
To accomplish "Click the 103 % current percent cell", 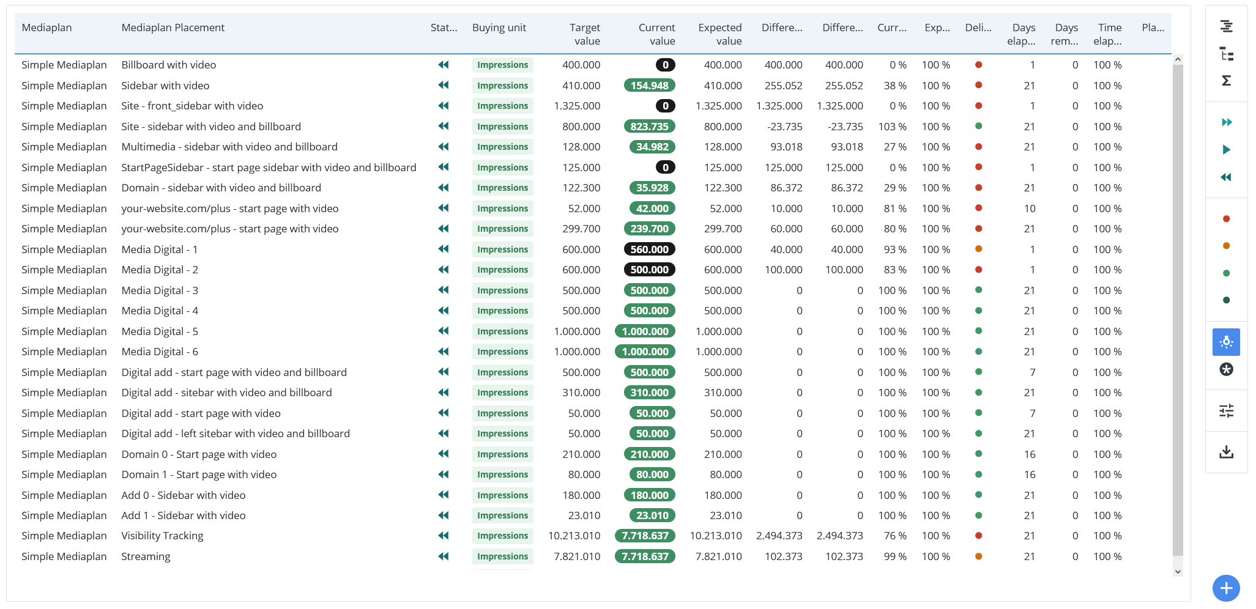I will [892, 127].
